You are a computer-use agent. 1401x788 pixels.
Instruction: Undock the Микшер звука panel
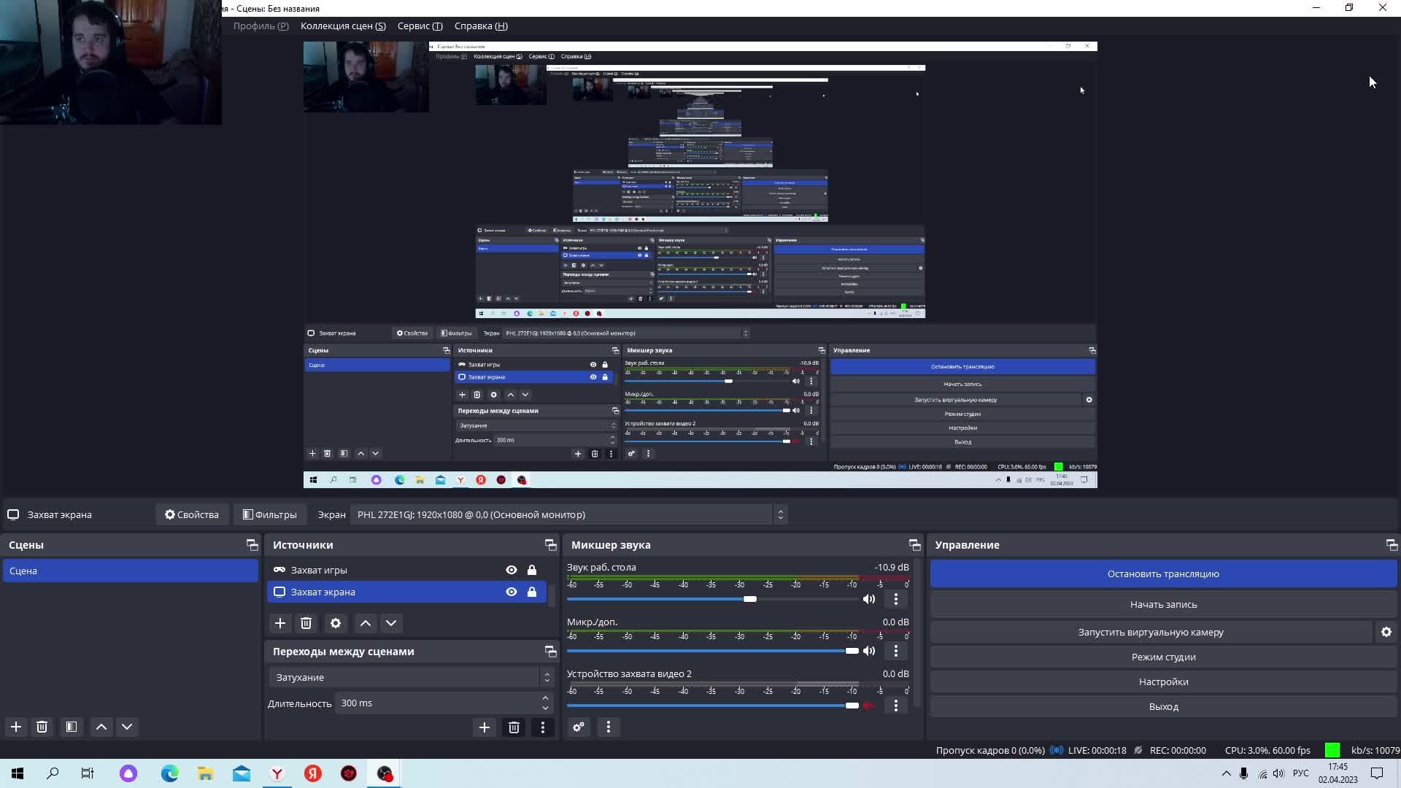[914, 545]
